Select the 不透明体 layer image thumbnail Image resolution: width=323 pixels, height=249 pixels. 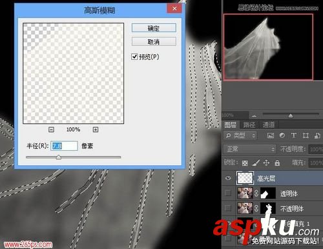[x=245, y=208]
